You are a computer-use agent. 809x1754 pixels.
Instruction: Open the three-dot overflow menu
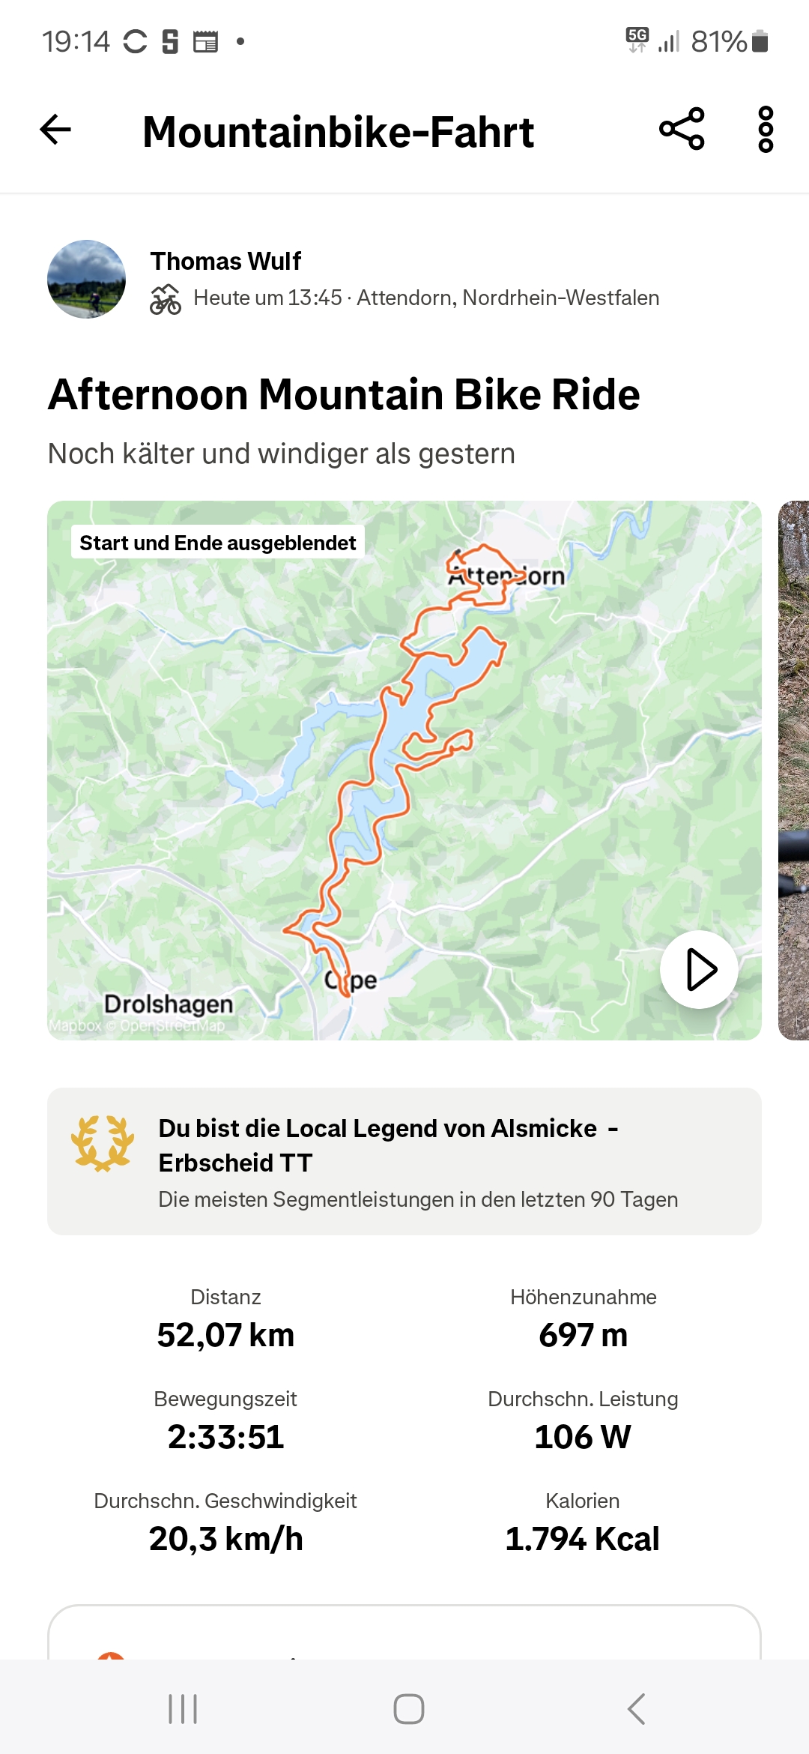point(766,130)
